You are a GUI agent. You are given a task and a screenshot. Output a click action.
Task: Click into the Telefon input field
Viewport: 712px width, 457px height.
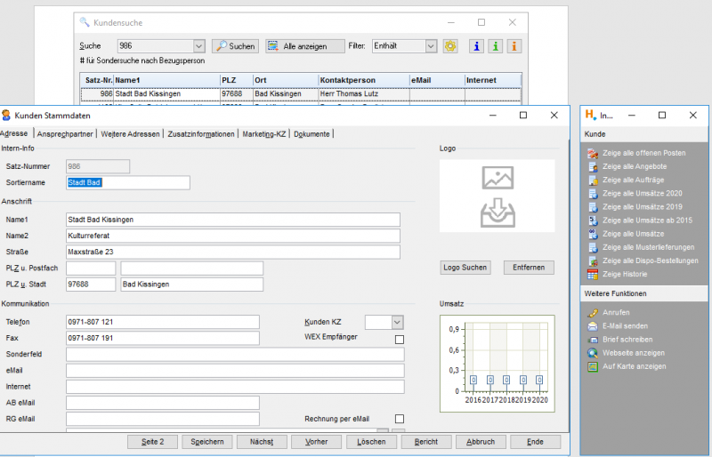click(x=163, y=322)
